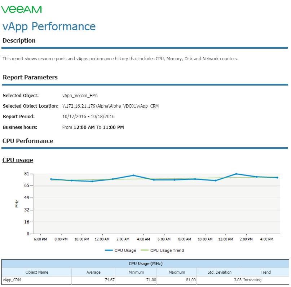This screenshot has height=287, width=291.
Task: Click the 2:00 PM x-axis label
Action: point(246,239)
